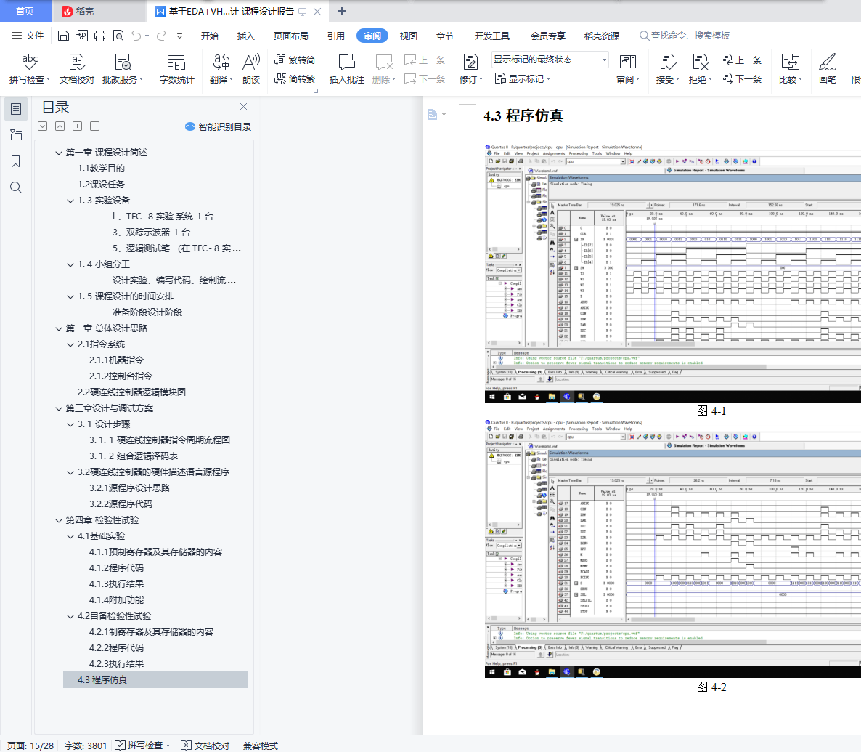
Task: Collapse the 4.2自备检验性试验 node
Action: click(70, 616)
